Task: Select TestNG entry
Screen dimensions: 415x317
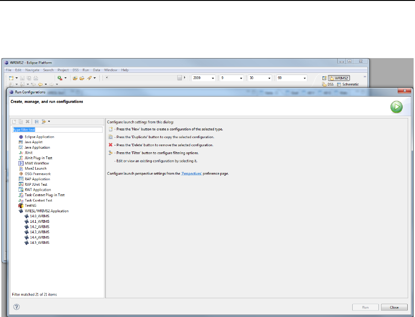Action: coord(27,206)
